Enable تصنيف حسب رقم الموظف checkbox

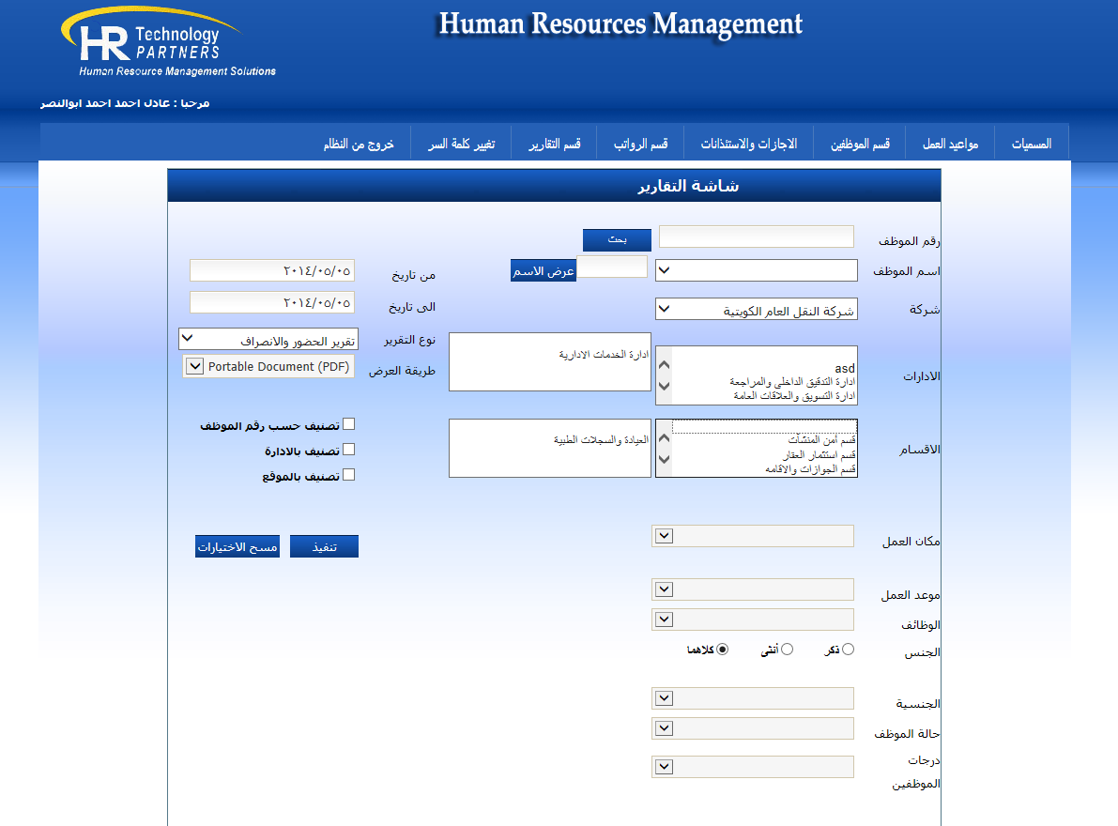coord(349,425)
